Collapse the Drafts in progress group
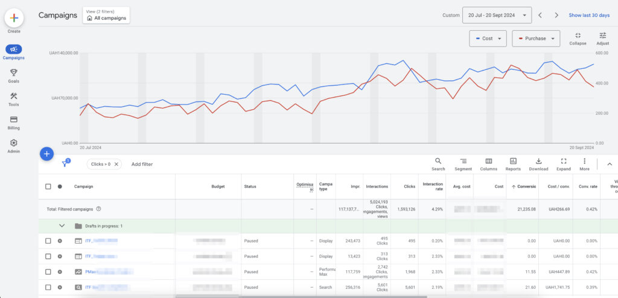 (x=61, y=226)
